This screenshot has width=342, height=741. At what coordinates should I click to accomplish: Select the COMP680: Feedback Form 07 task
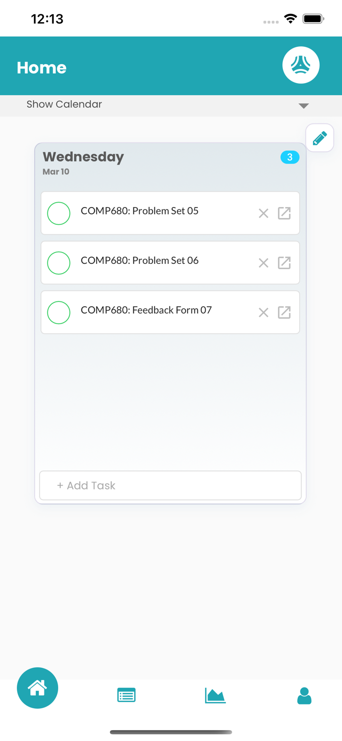pyautogui.click(x=146, y=310)
